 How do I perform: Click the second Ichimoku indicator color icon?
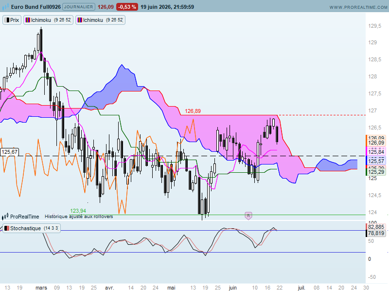(80, 20)
